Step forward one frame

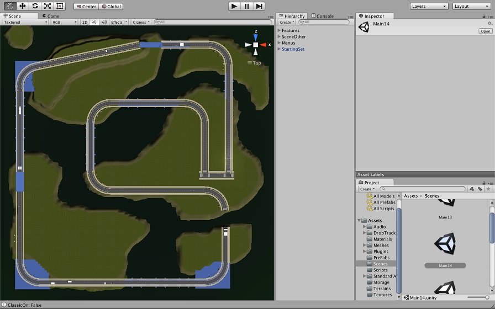tap(259, 6)
